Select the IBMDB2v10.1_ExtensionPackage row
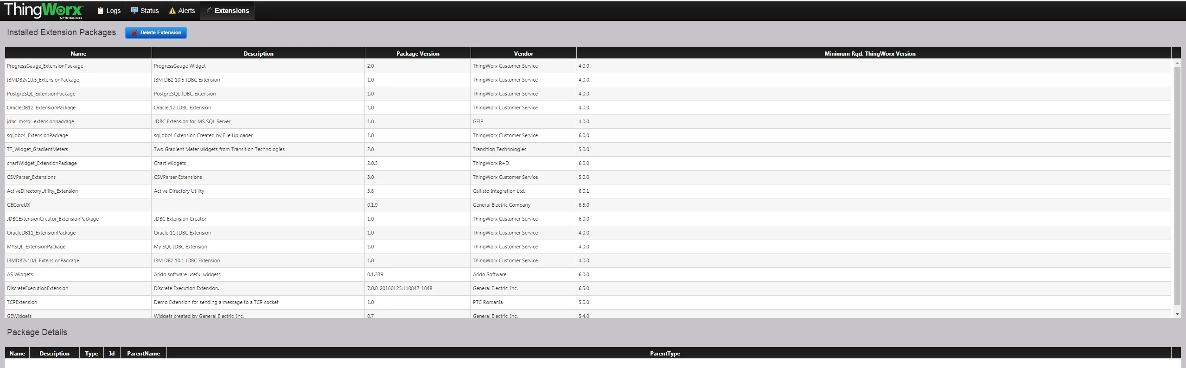 (x=588, y=260)
